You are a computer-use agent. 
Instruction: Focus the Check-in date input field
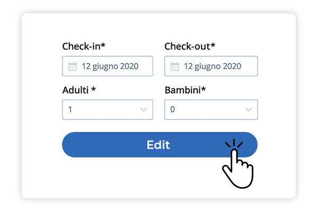pos(108,66)
